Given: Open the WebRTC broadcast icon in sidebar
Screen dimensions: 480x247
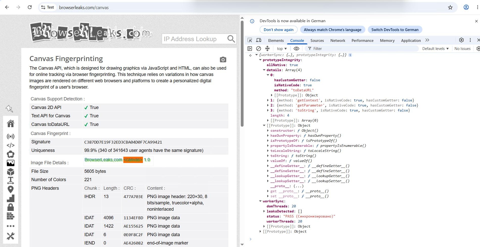Looking at the screenshot, I should pyautogui.click(x=11, y=136).
